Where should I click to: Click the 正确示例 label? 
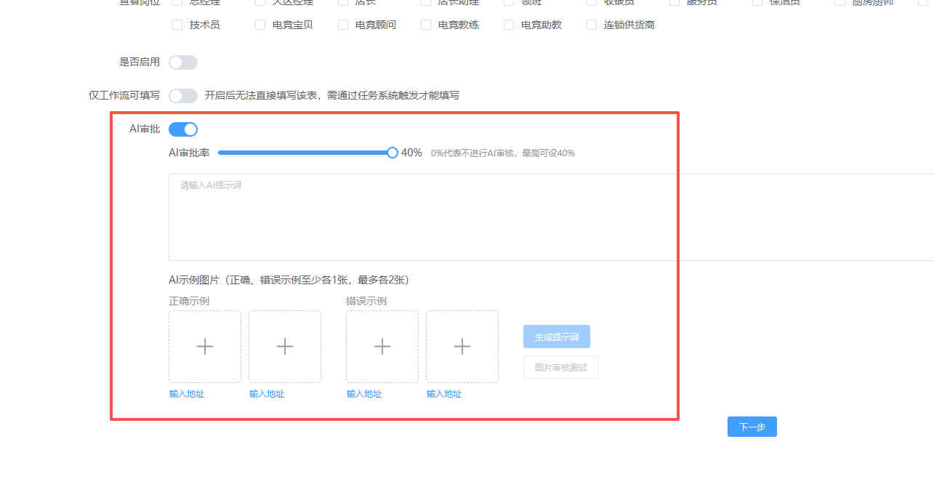pos(189,301)
